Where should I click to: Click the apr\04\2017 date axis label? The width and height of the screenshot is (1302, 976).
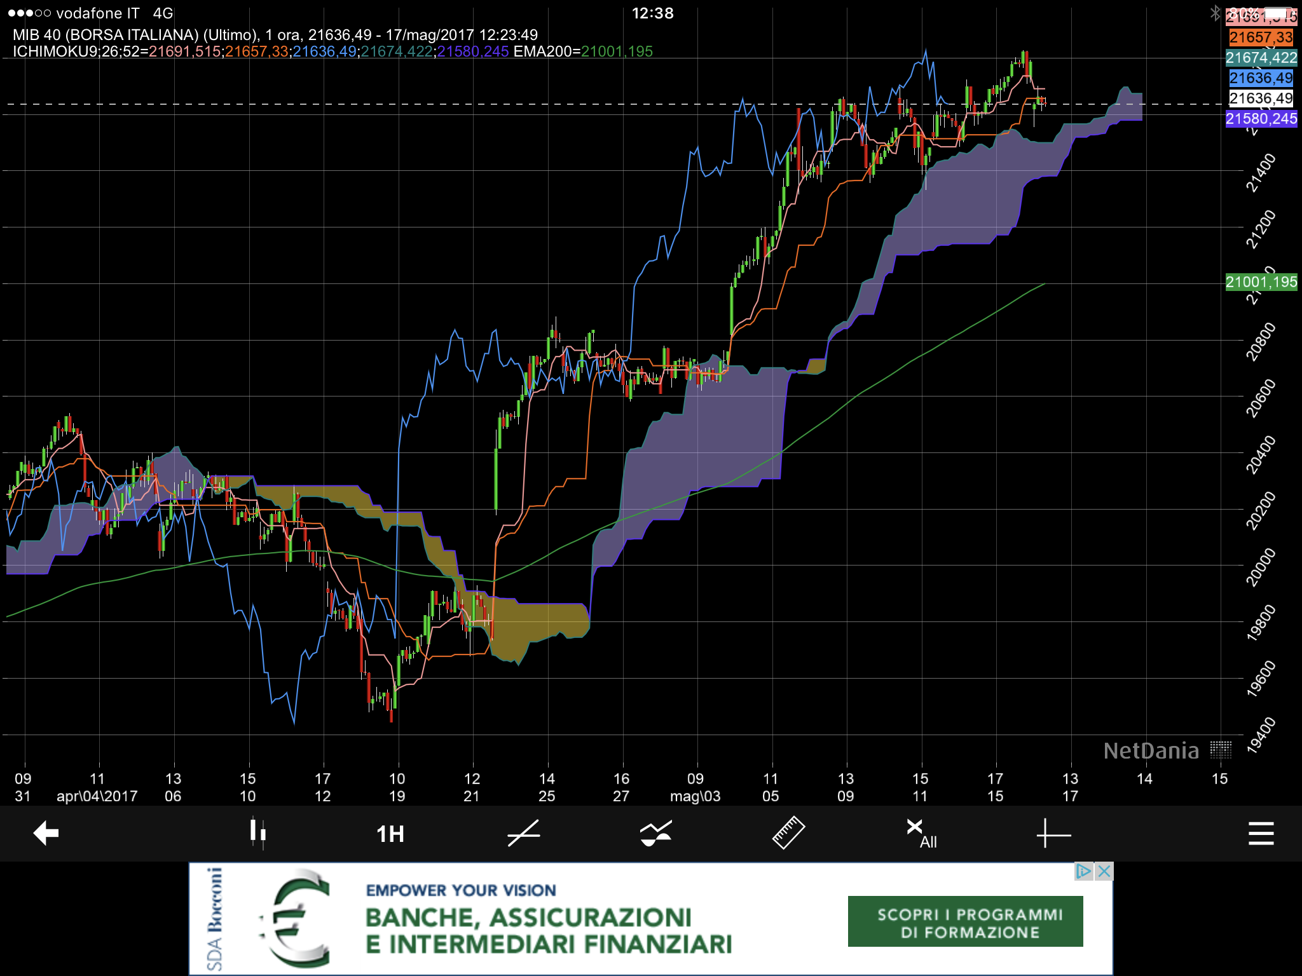pos(97,796)
